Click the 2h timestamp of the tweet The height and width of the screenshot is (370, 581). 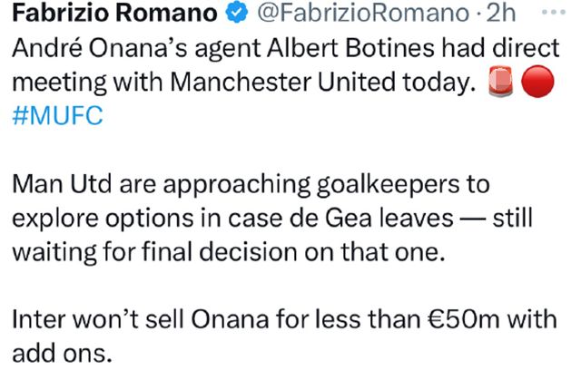pyautogui.click(x=500, y=13)
